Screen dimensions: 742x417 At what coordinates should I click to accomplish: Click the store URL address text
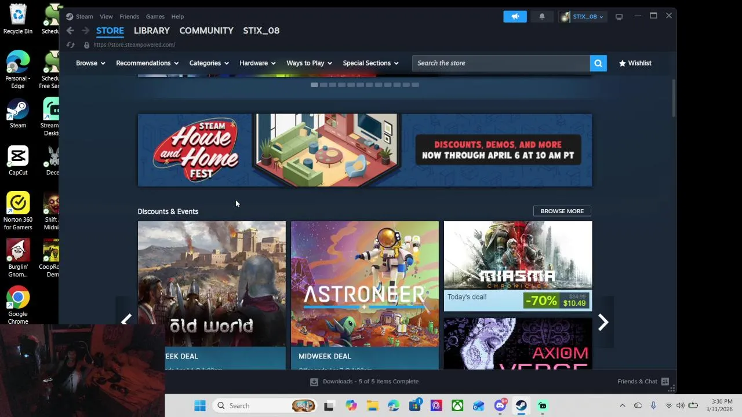[134, 45]
